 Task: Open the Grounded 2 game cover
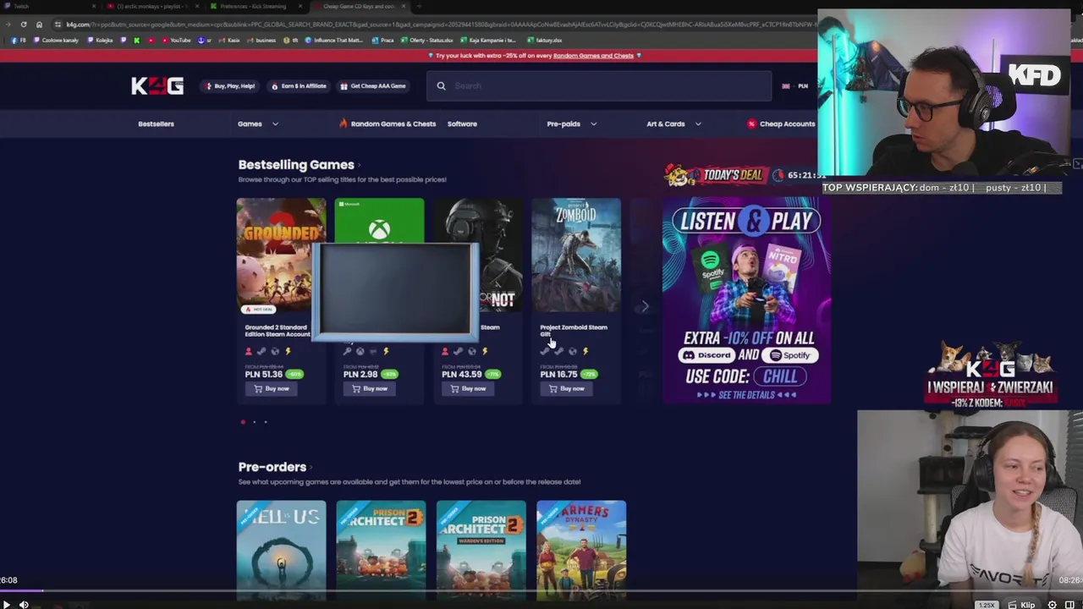coord(281,256)
